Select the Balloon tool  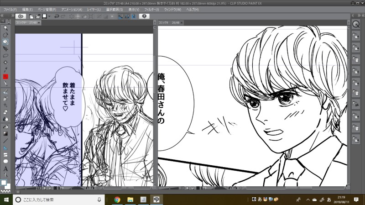click(5, 162)
